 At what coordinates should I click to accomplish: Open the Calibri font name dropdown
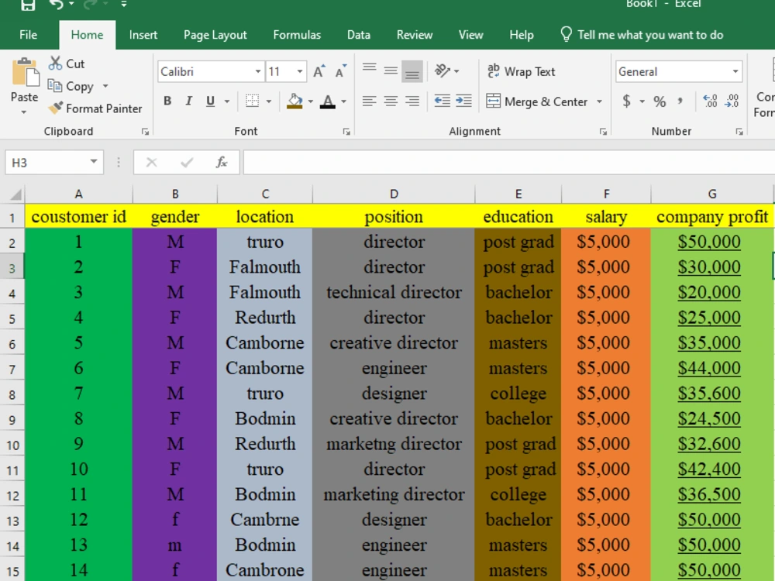[x=257, y=71]
